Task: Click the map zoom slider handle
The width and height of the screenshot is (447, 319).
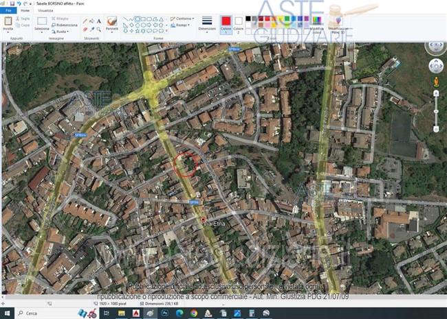Action: pos(436,110)
